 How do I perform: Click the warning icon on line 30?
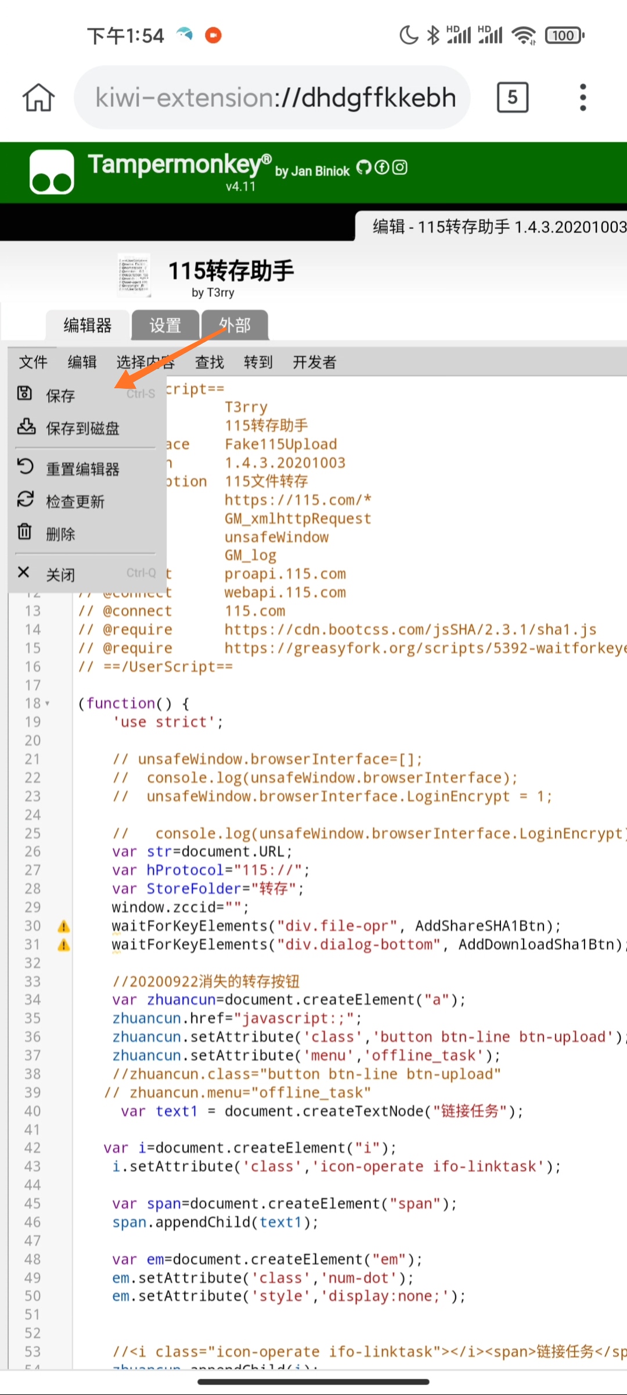coord(64,927)
